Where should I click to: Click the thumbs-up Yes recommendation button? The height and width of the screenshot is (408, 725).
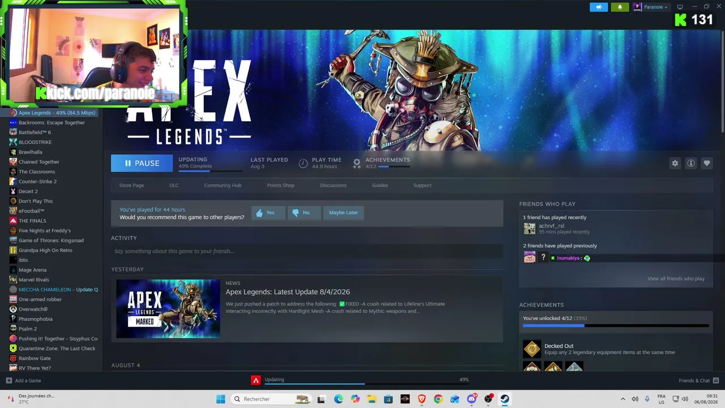pyautogui.click(x=268, y=212)
